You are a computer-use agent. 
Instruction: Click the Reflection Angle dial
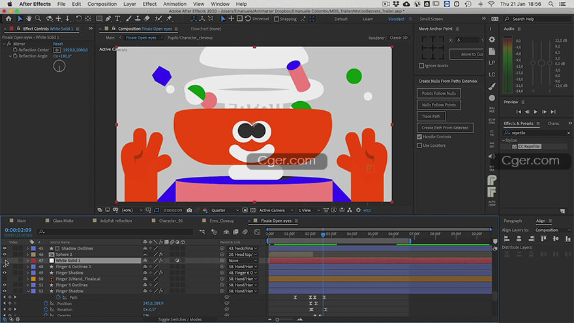tap(59, 67)
